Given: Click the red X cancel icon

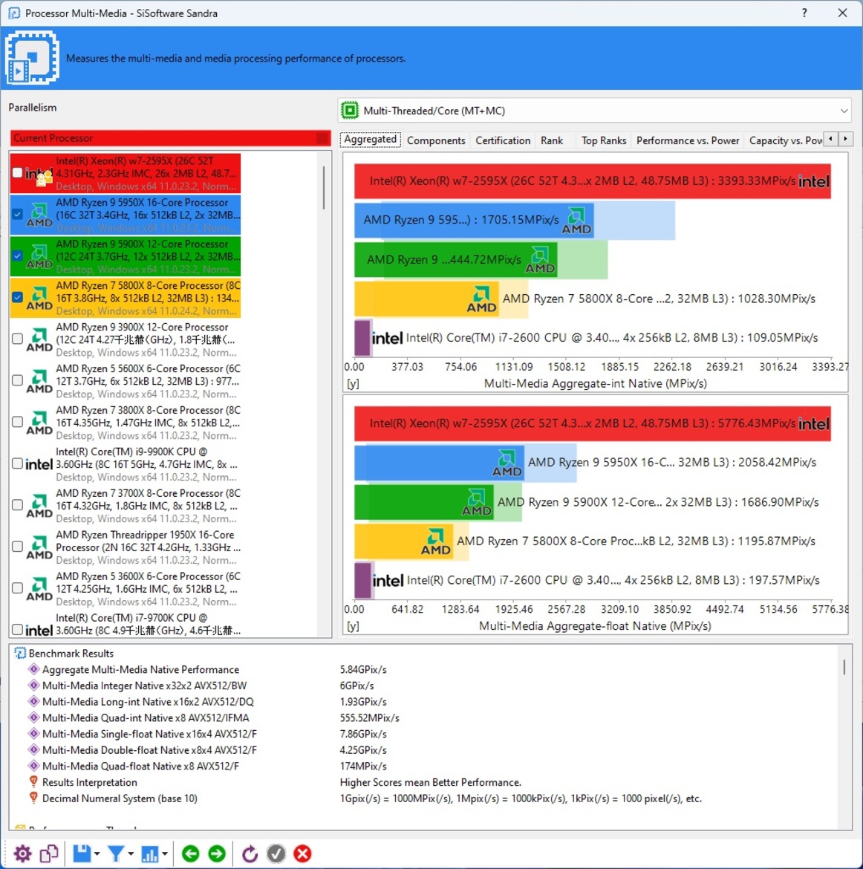Looking at the screenshot, I should click(x=302, y=853).
